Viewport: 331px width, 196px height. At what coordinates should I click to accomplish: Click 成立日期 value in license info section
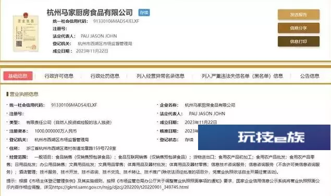point(201,123)
